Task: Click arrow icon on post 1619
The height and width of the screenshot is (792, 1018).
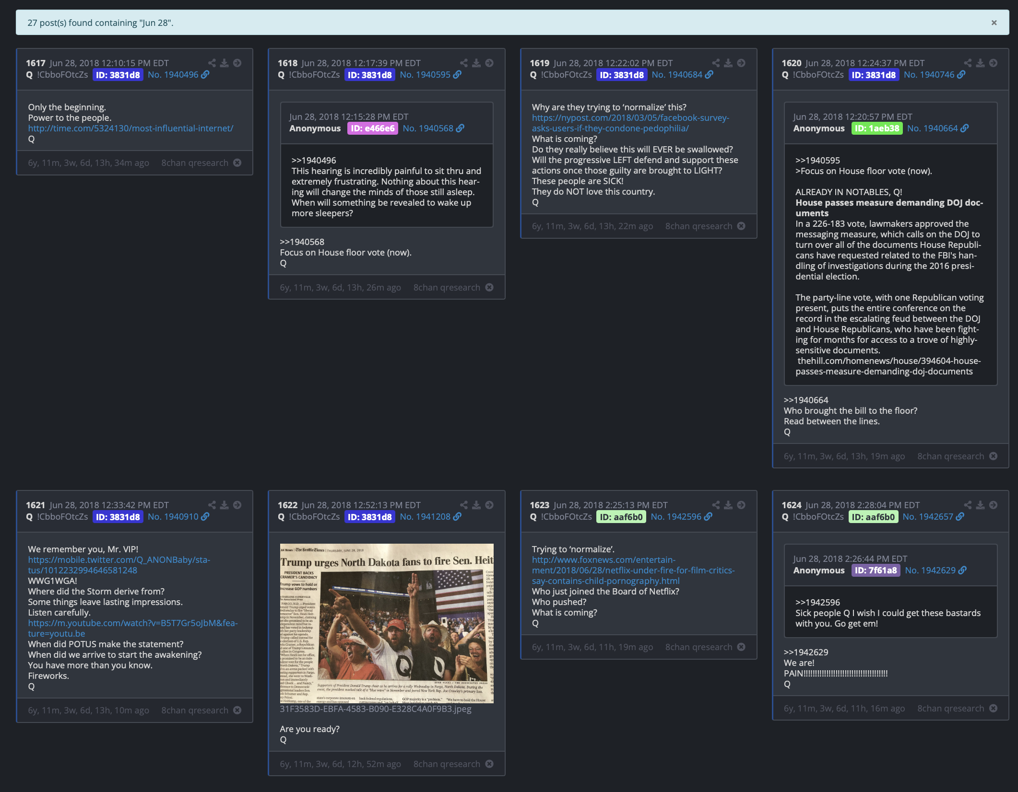Action: (741, 63)
